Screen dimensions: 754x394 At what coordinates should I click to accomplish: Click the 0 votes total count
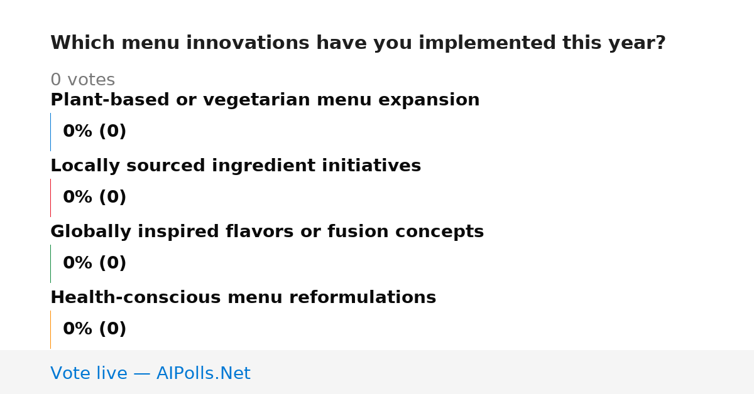click(x=82, y=80)
